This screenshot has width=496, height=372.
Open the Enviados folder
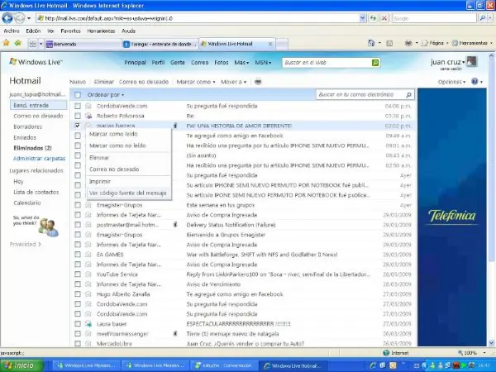pyautogui.click(x=25, y=137)
